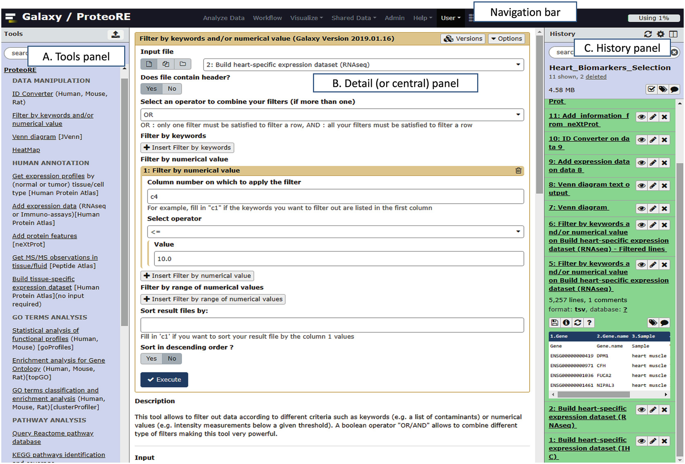Download dataset 5 with save icon

[555, 323]
